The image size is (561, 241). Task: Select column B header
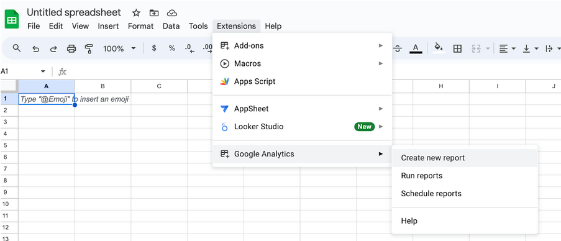(103, 86)
